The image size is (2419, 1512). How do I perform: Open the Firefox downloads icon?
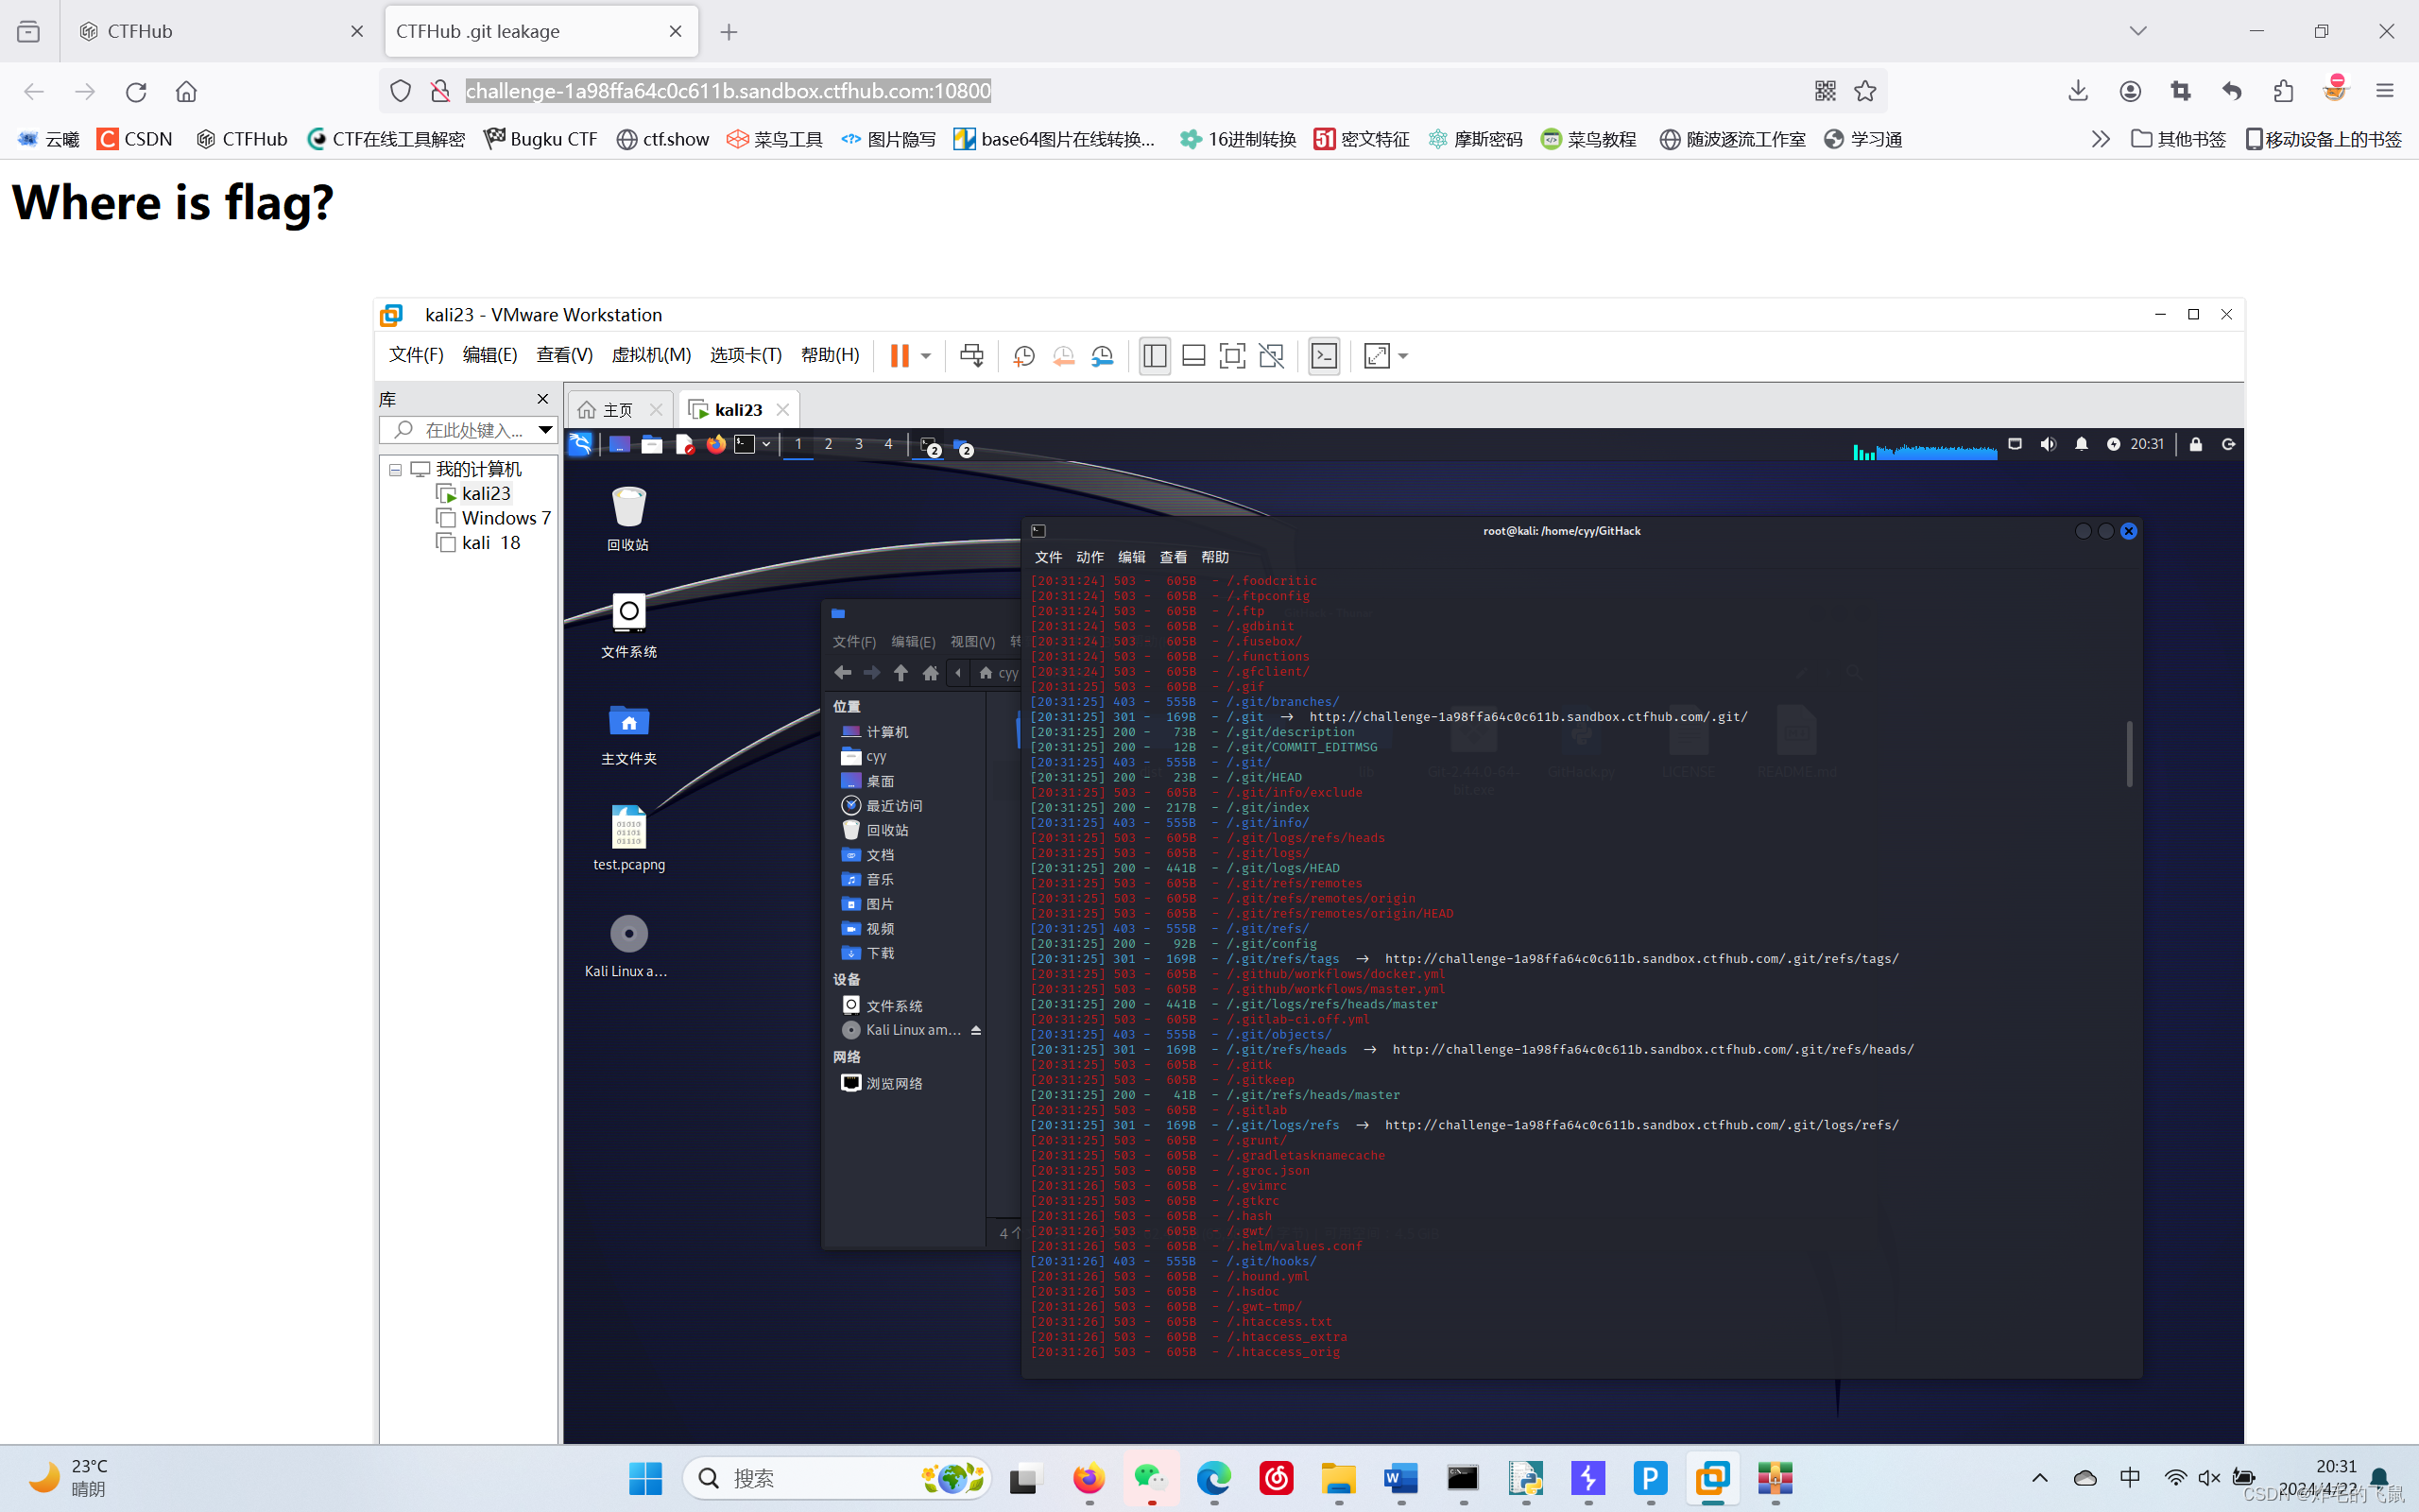tap(2078, 91)
